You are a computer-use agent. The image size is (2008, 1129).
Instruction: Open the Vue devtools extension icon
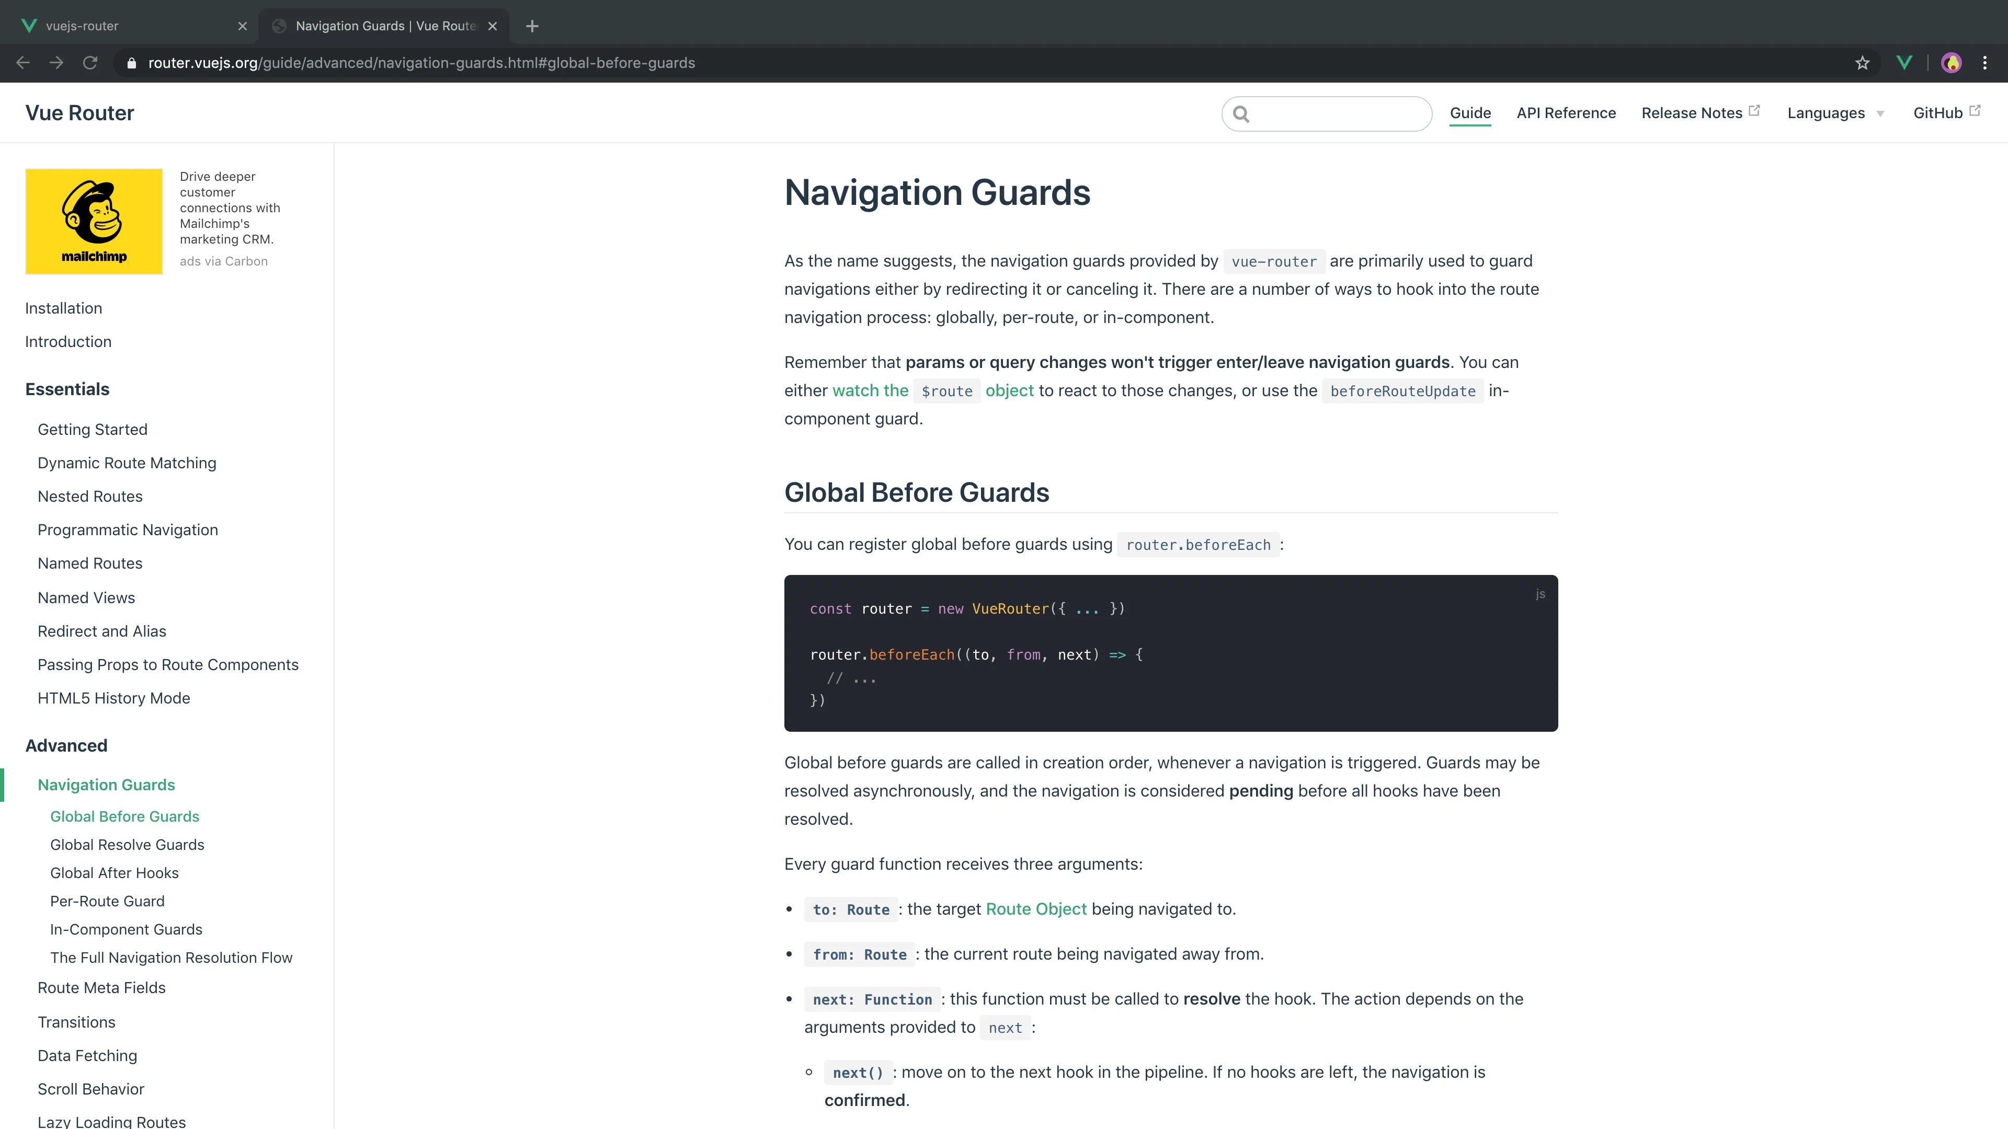coord(1903,62)
